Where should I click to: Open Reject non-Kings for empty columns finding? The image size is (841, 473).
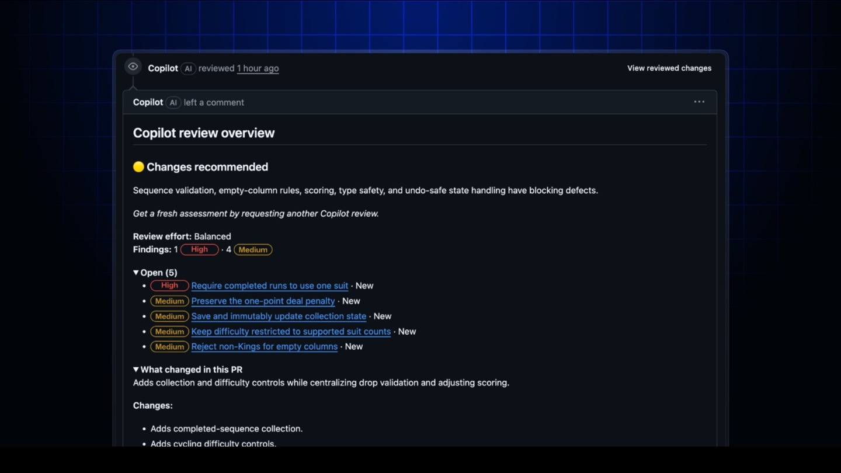pos(265,346)
